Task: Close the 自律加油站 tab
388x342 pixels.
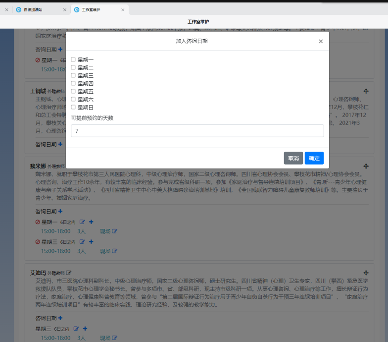Action: pyautogui.click(x=65, y=10)
